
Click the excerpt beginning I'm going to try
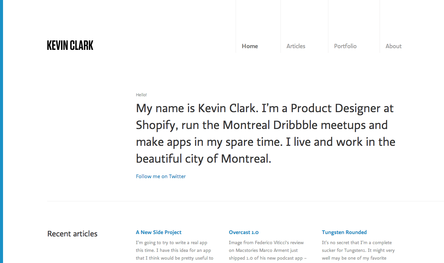pyautogui.click(x=175, y=250)
